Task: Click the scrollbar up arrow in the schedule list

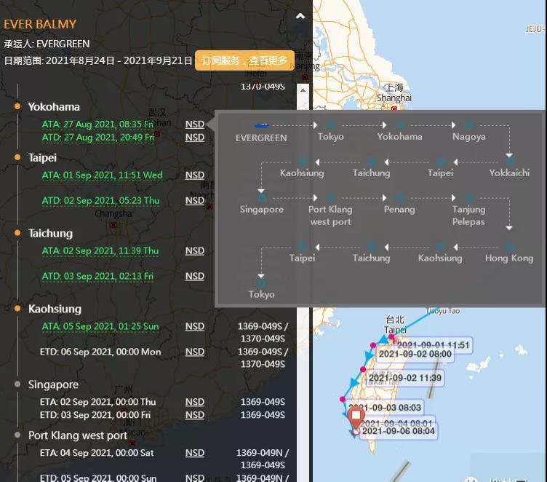Action: 303,90
